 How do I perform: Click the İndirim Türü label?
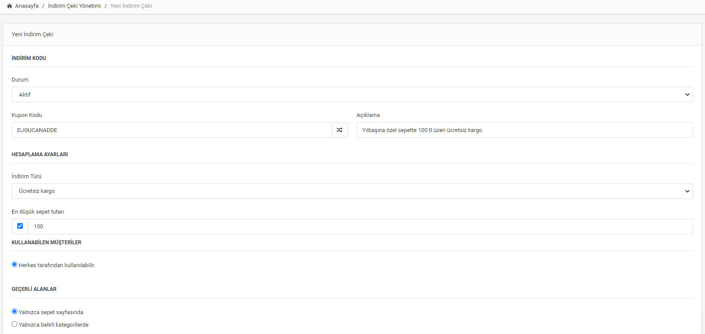pos(27,176)
